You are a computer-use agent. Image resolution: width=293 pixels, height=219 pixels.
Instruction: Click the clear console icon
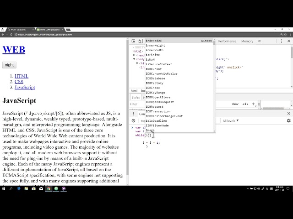[133, 120]
